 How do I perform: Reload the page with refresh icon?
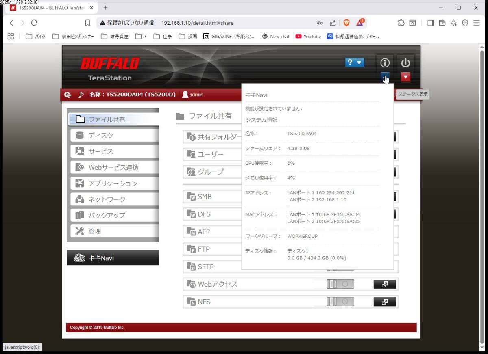(x=34, y=23)
